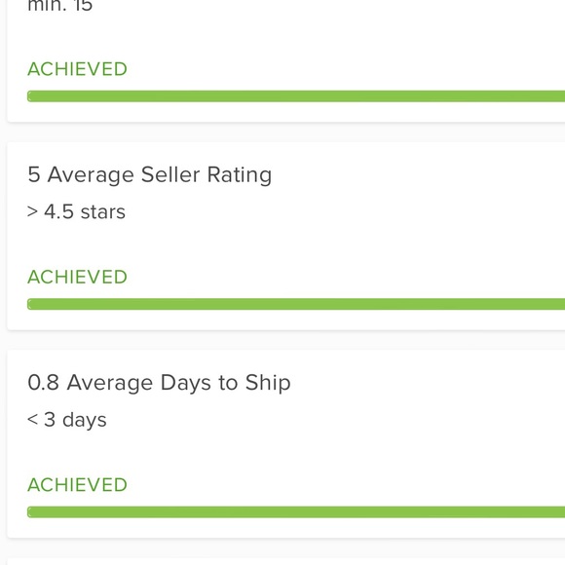
Task: Click the Average Days to Ship progress bar
Action: (296, 512)
